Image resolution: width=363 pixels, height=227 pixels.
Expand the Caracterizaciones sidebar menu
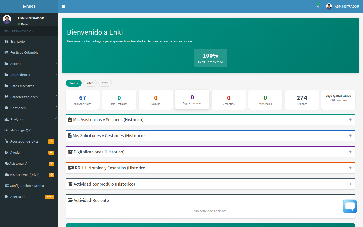(x=29, y=97)
